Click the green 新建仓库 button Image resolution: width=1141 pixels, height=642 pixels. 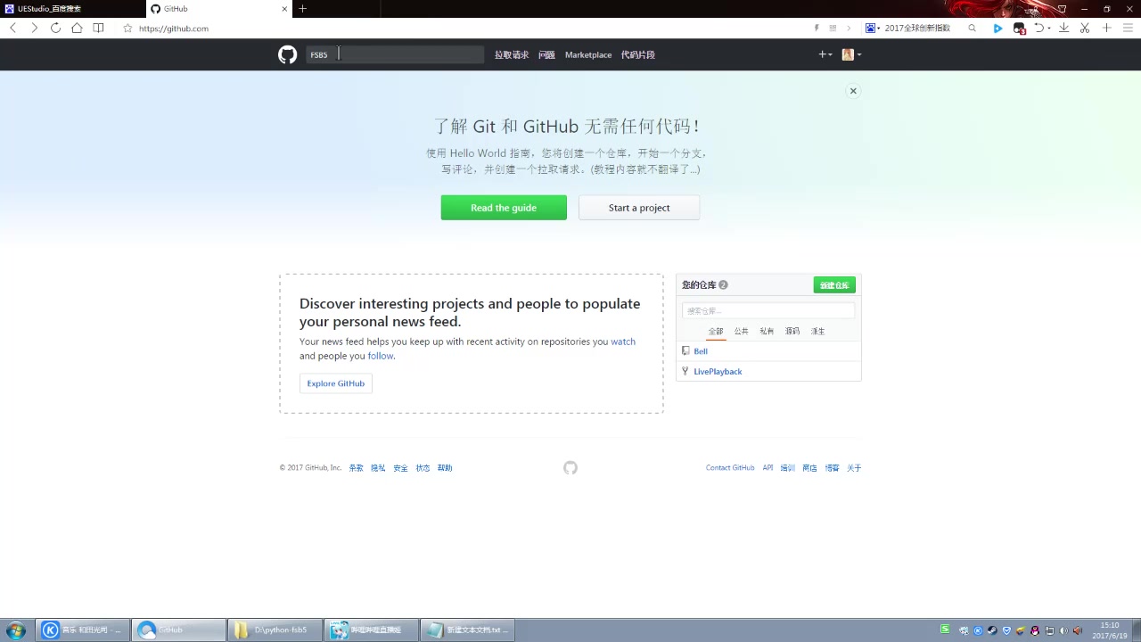[x=834, y=285]
